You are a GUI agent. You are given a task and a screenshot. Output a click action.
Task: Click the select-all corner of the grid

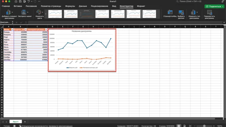(x=2, y=27)
